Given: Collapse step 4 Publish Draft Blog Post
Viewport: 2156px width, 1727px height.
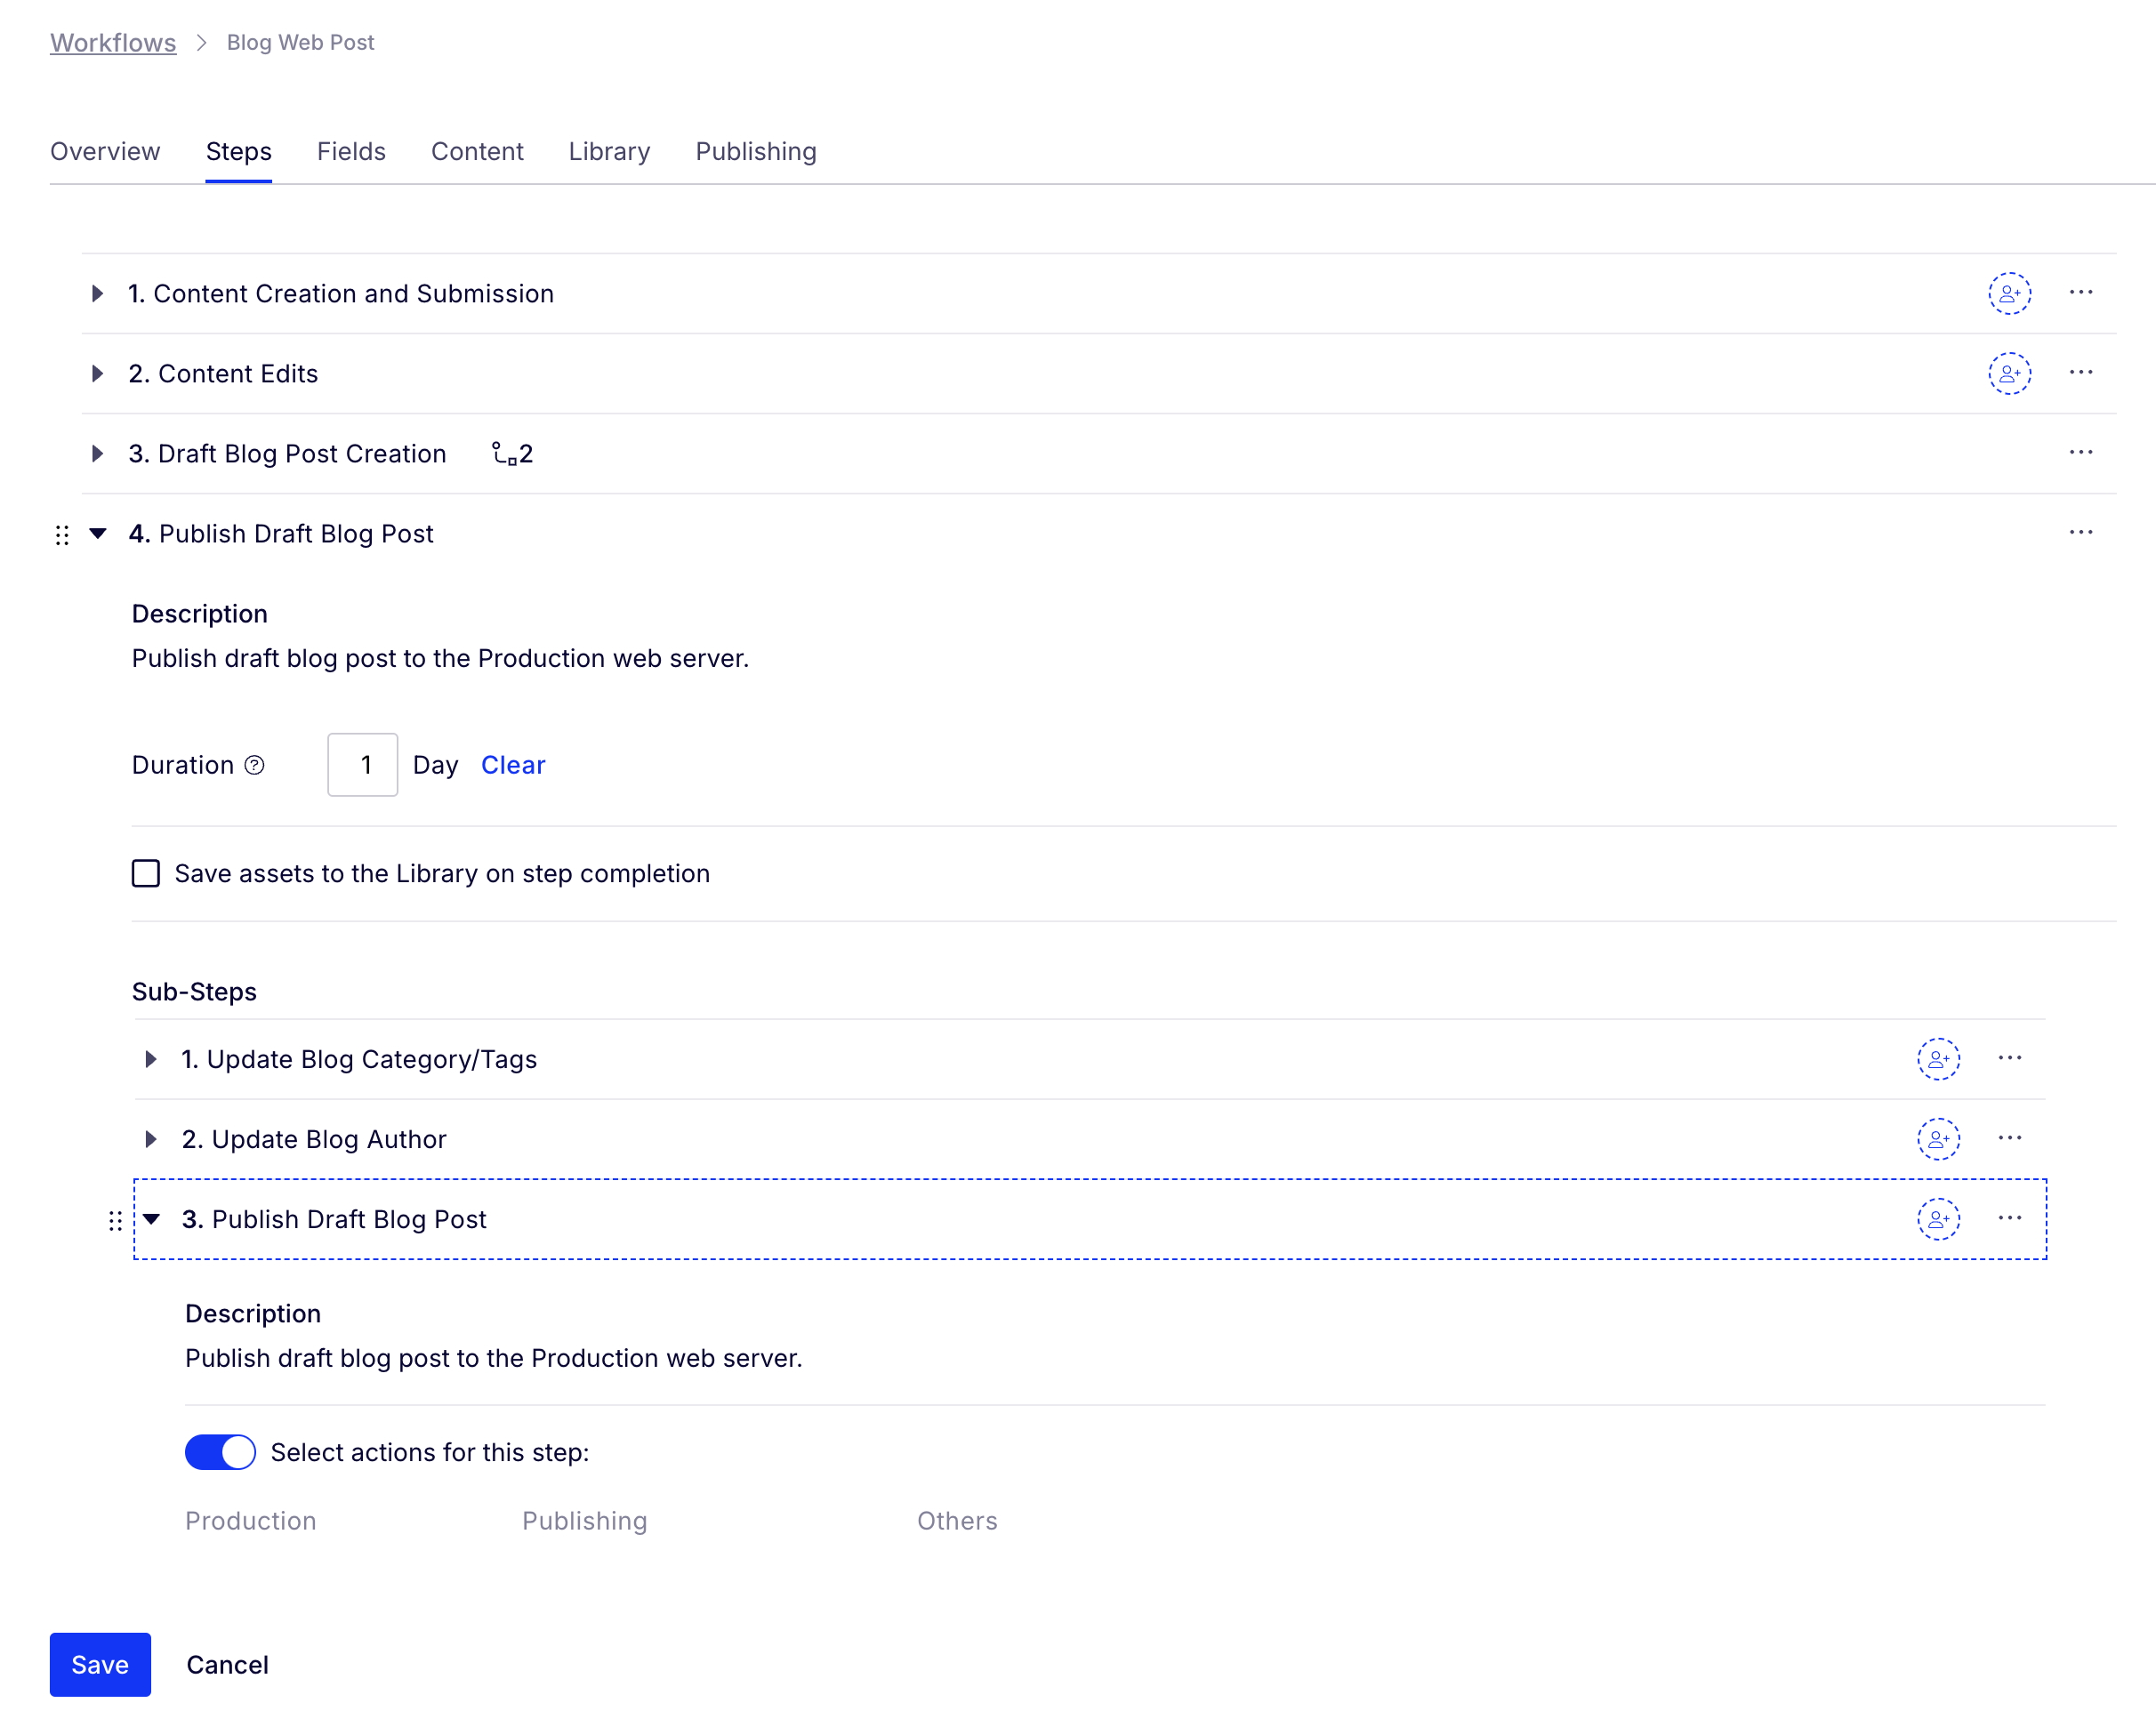Looking at the screenshot, I should tap(97, 533).
